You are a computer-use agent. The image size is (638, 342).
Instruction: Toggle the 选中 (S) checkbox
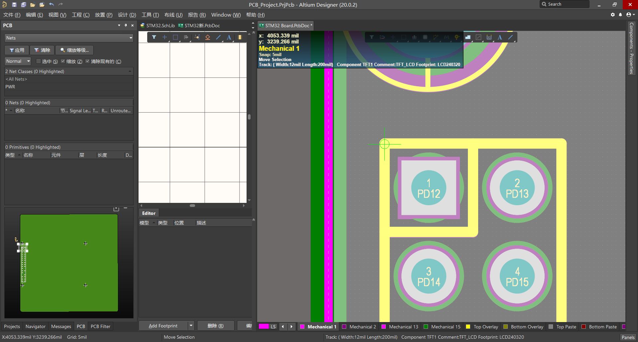click(x=39, y=61)
